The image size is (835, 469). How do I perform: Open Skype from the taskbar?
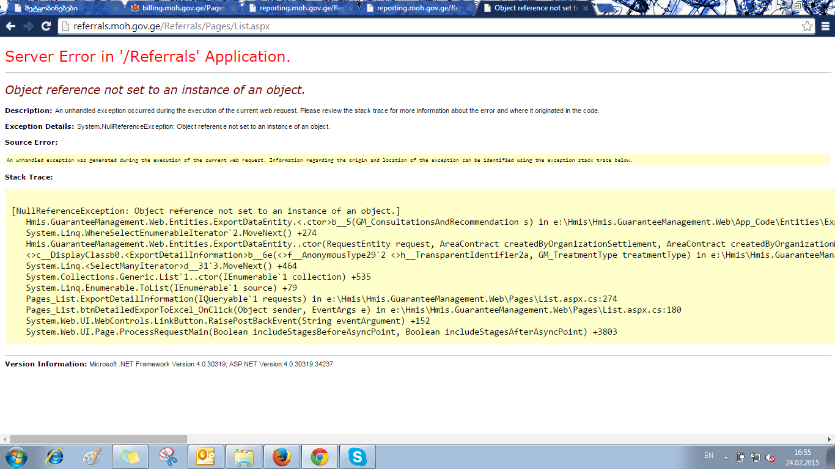click(x=357, y=457)
